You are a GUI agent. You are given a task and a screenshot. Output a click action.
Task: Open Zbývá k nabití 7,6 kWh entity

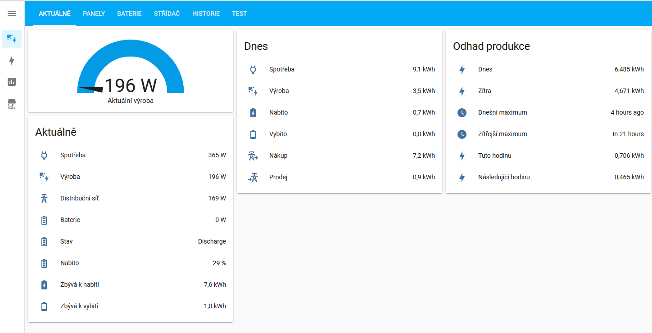[x=131, y=285]
